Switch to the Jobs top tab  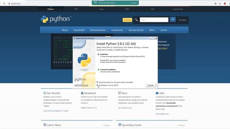(152, 9)
